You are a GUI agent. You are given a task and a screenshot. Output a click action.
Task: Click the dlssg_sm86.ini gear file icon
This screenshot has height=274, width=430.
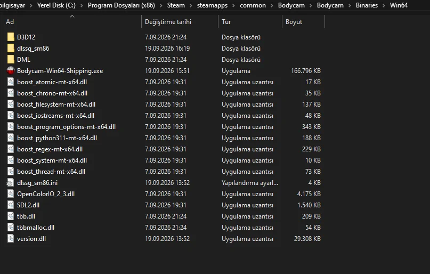11,183
